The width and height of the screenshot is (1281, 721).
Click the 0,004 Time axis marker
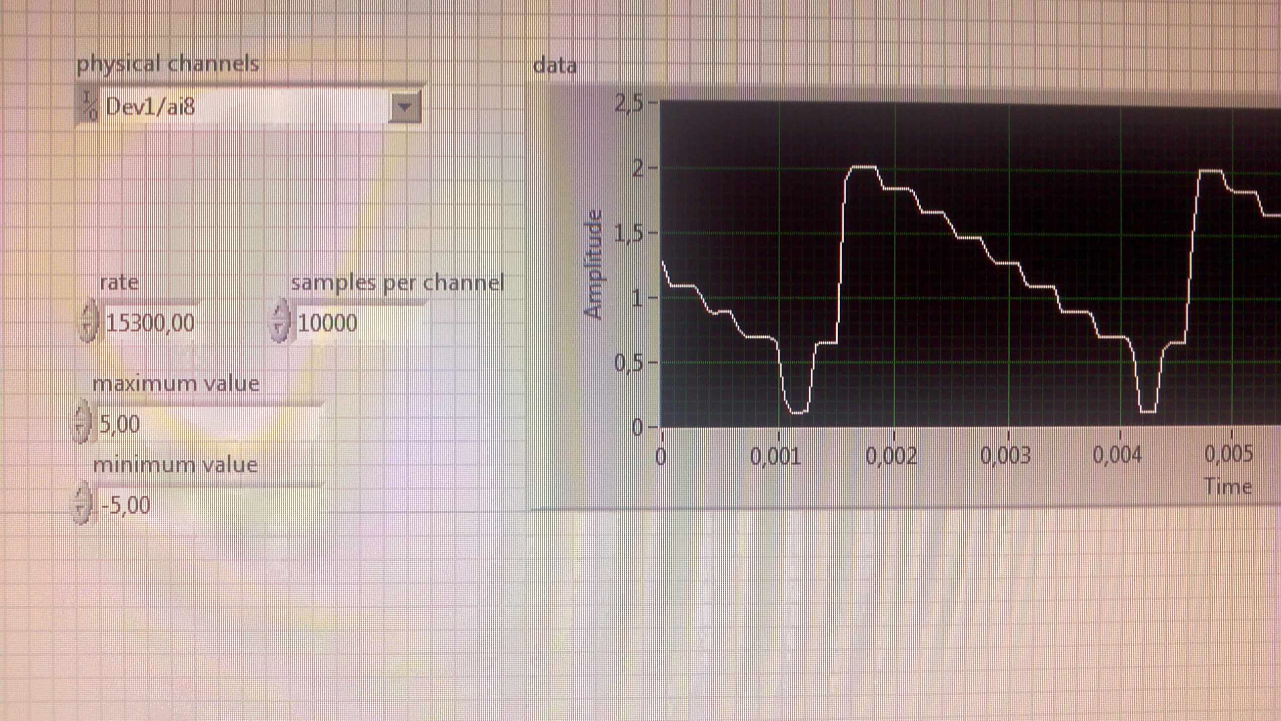1117,454
